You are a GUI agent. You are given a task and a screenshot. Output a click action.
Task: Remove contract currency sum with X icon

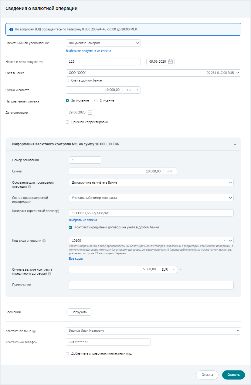180,269
